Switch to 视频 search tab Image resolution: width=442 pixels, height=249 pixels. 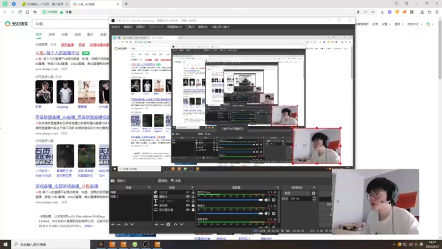[x=77, y=34]
